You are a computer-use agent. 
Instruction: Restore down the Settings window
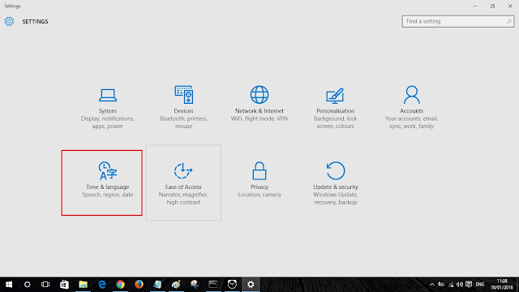(492, 6)
